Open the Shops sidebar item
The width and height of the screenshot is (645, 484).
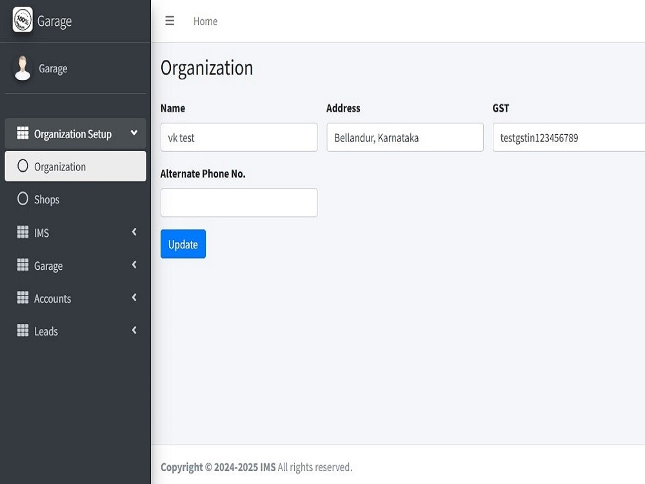point(75,199)
